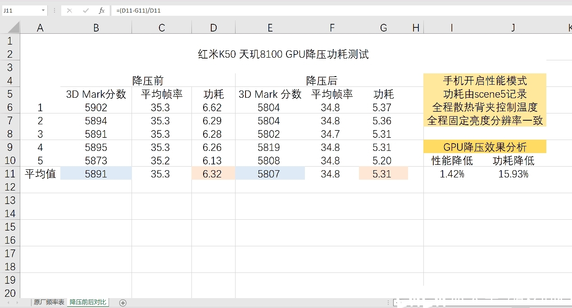572x308 pixels.
Task: Click the 全程固定亮度分辨率一致 note
Action: [x=485, y=121]
